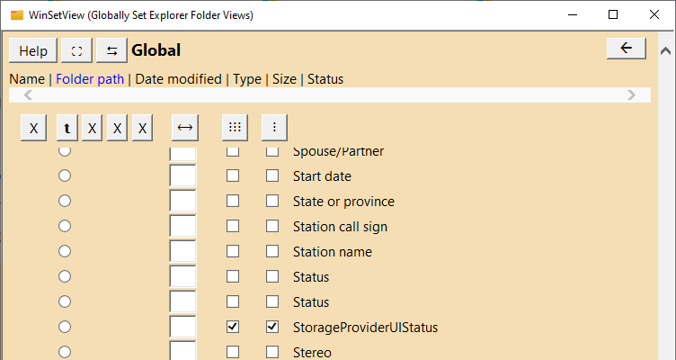Image resolution: width=676 pixels, height=360 pixels.
Task: Uncheck the first StorageProviderUIStatus checkbox
Action: (x=233, y=328)
